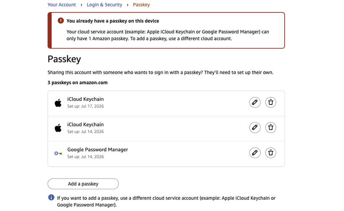Click Apple logo of second iCloud entry
Viewport: 344px width, 211px height.
point(58,128)
